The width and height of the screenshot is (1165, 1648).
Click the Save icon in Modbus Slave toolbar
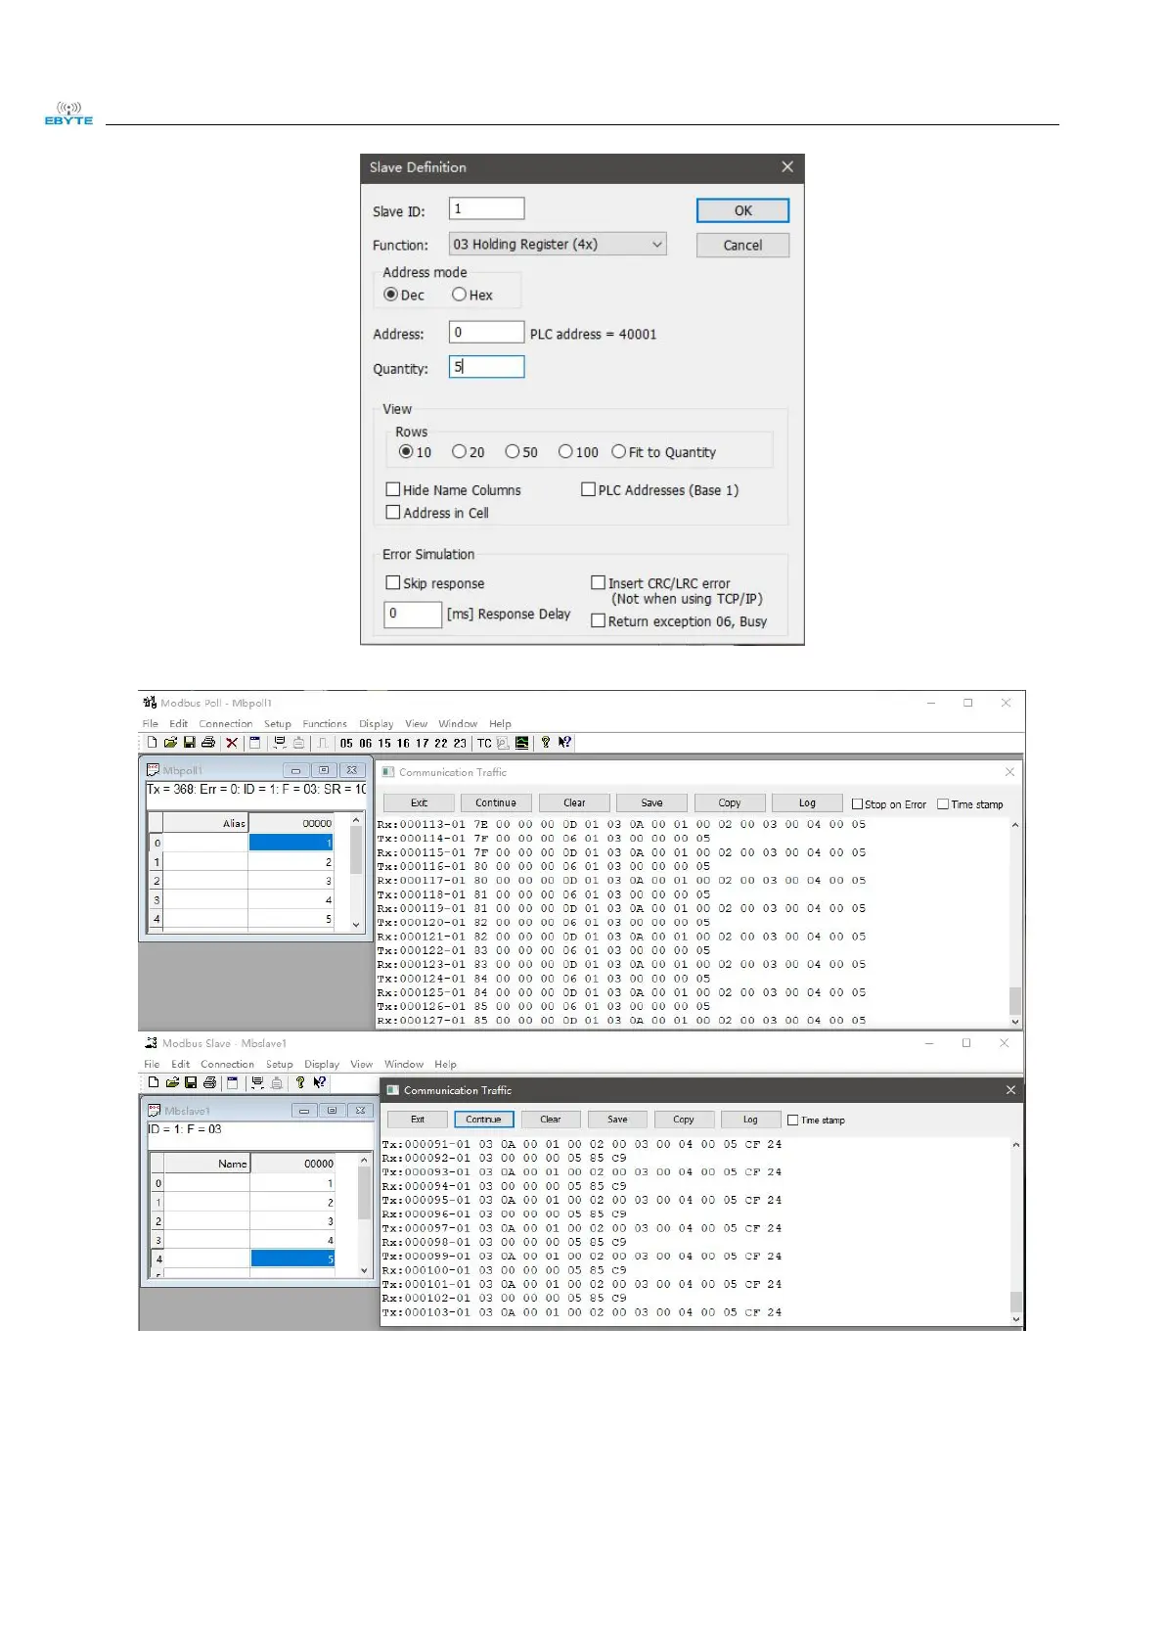[191, 1082]
